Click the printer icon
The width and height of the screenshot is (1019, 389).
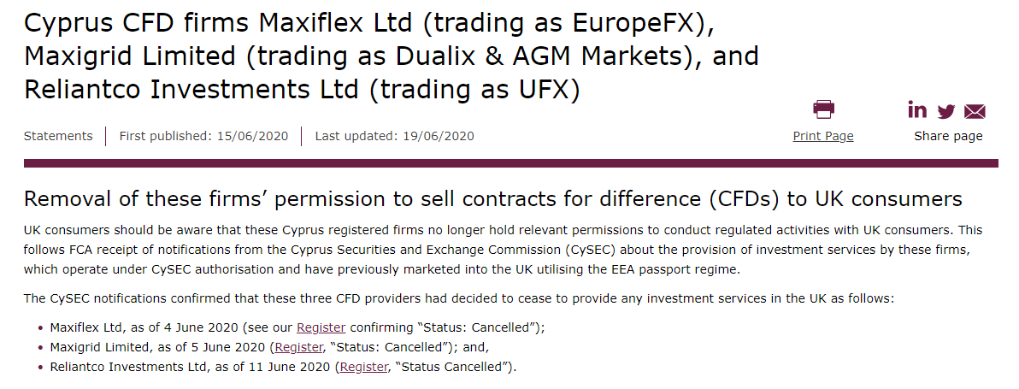[x=823, y=109]
